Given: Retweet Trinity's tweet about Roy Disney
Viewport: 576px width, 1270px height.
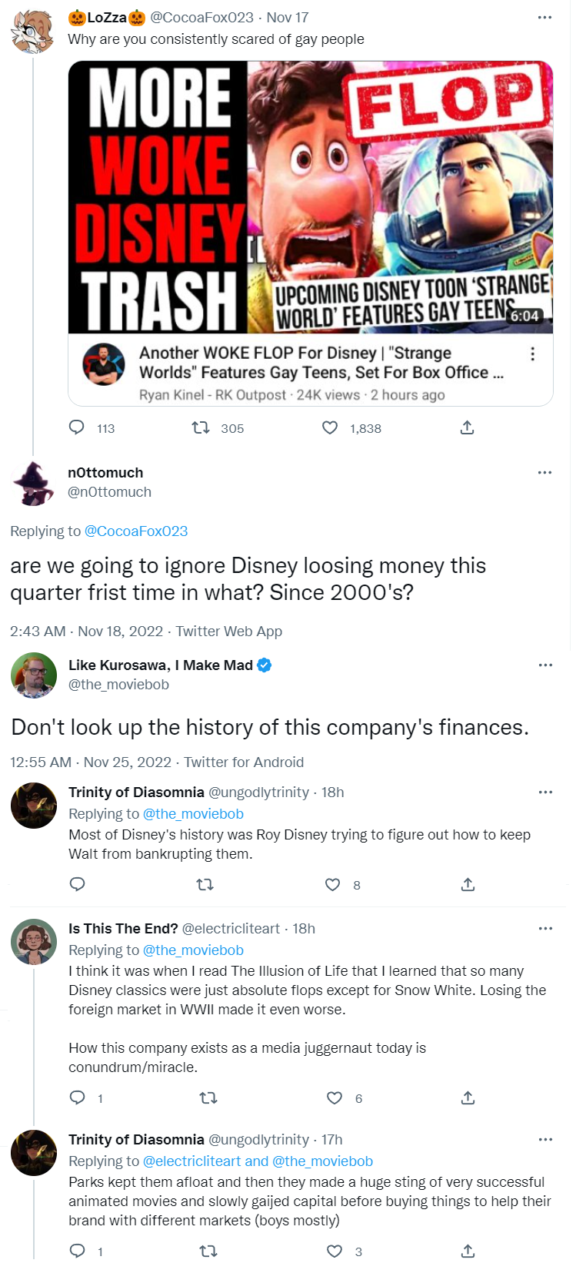Looking at the screenshot, I should (205, 885).
